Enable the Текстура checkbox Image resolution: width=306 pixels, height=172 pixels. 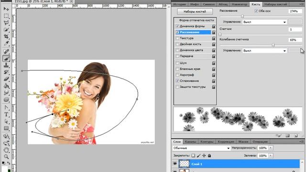(x=177, y=38)
